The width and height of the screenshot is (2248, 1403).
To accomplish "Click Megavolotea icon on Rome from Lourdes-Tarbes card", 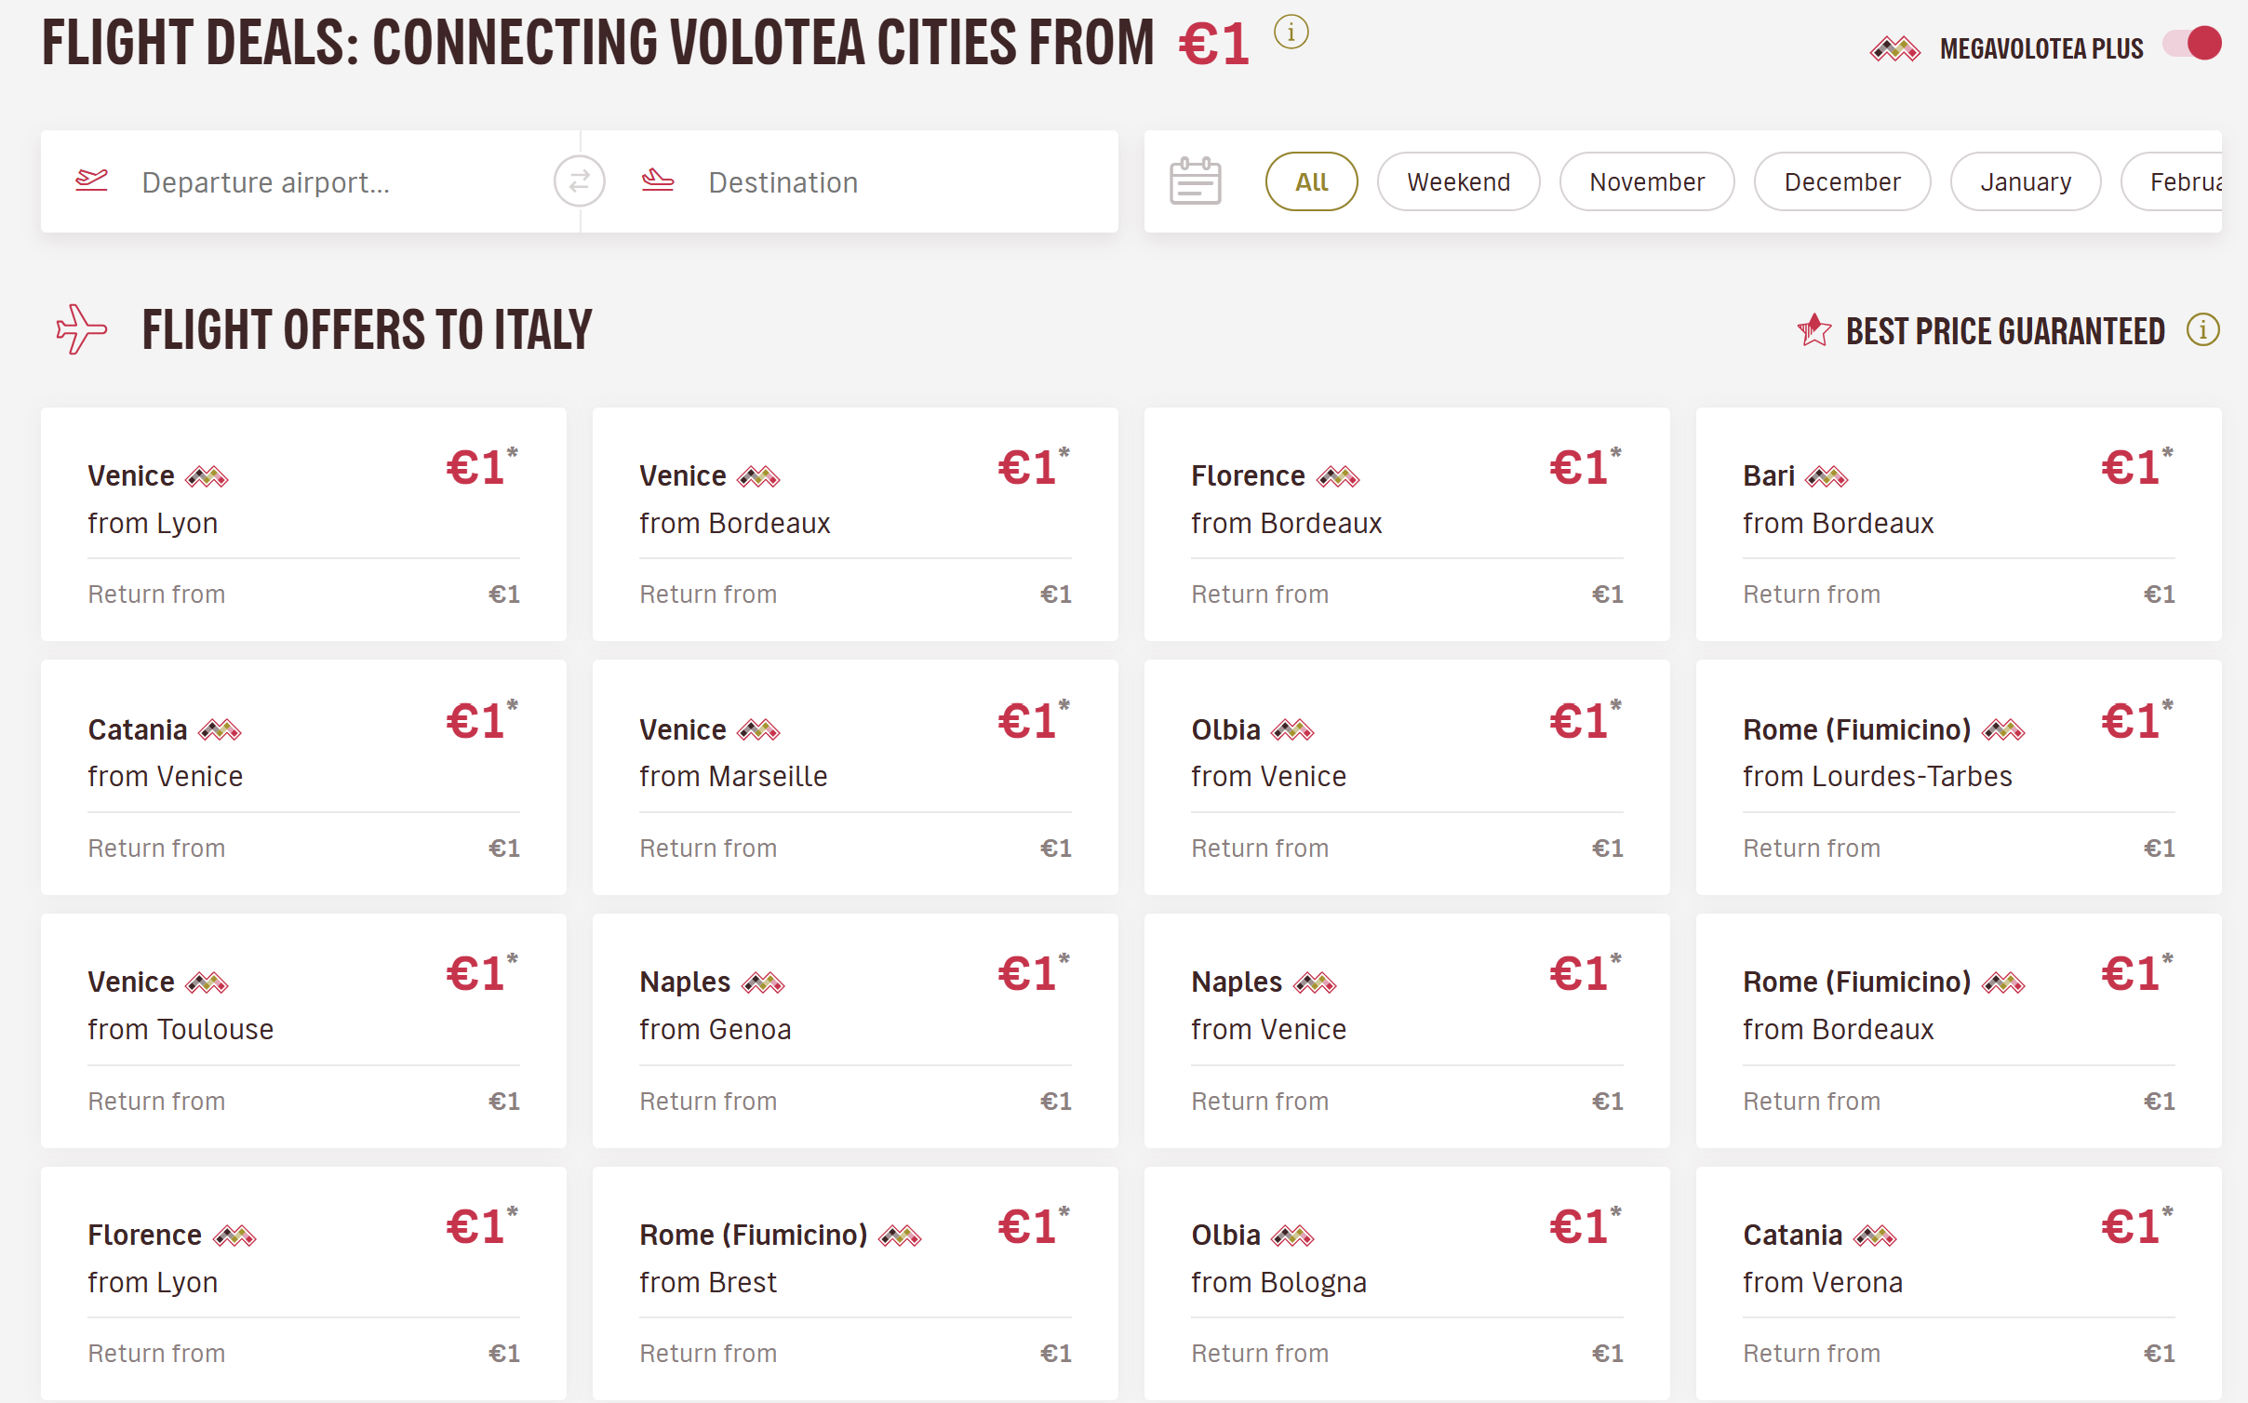I will (x=2003, y=730).
